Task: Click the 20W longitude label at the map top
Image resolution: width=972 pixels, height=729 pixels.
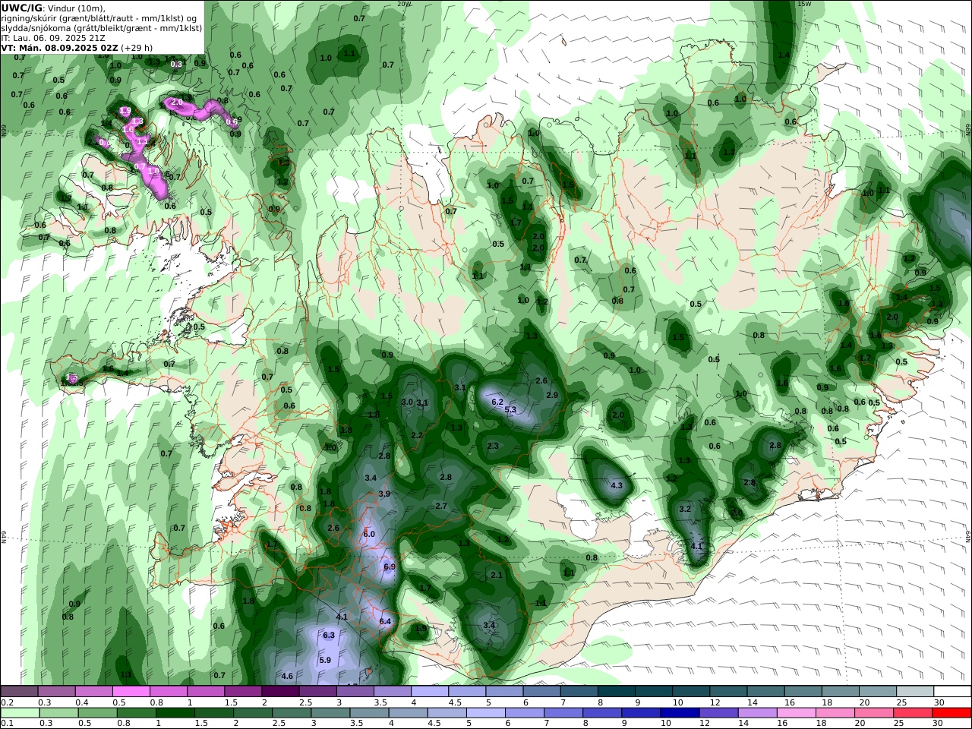Action: (x=404, y=4)
